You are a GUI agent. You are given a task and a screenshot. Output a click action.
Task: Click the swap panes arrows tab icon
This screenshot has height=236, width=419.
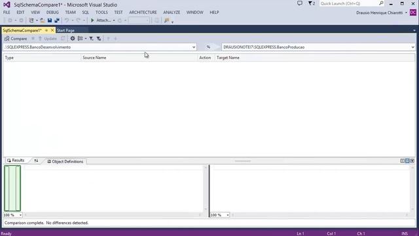36,161
